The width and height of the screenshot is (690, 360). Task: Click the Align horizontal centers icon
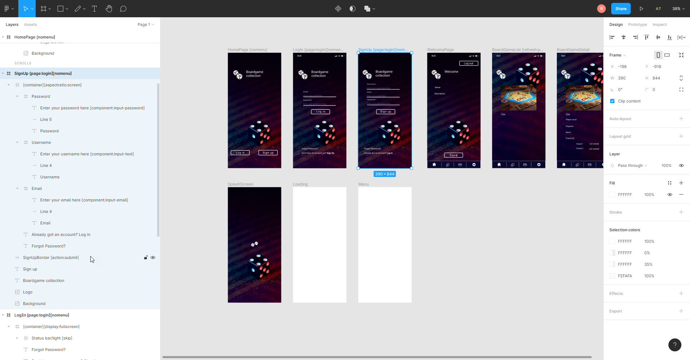(624, 37)
